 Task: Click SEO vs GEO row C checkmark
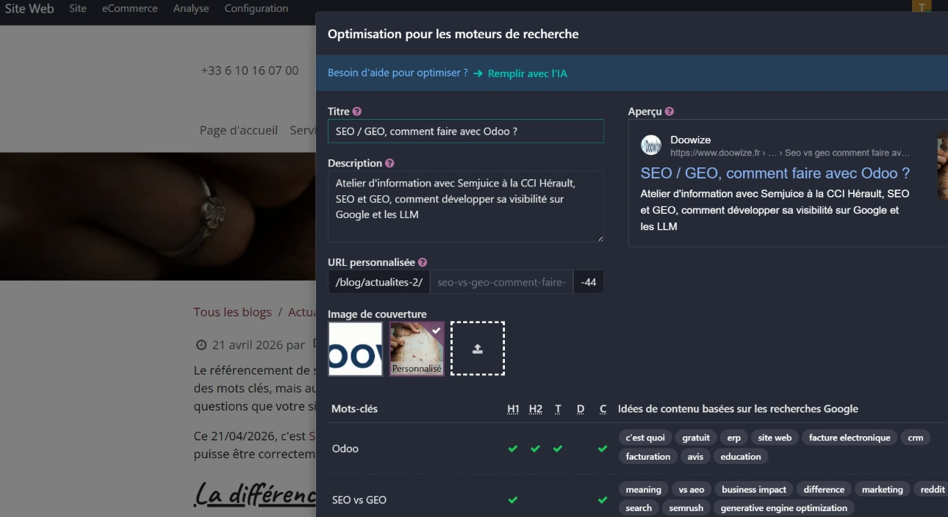(603, 500)
